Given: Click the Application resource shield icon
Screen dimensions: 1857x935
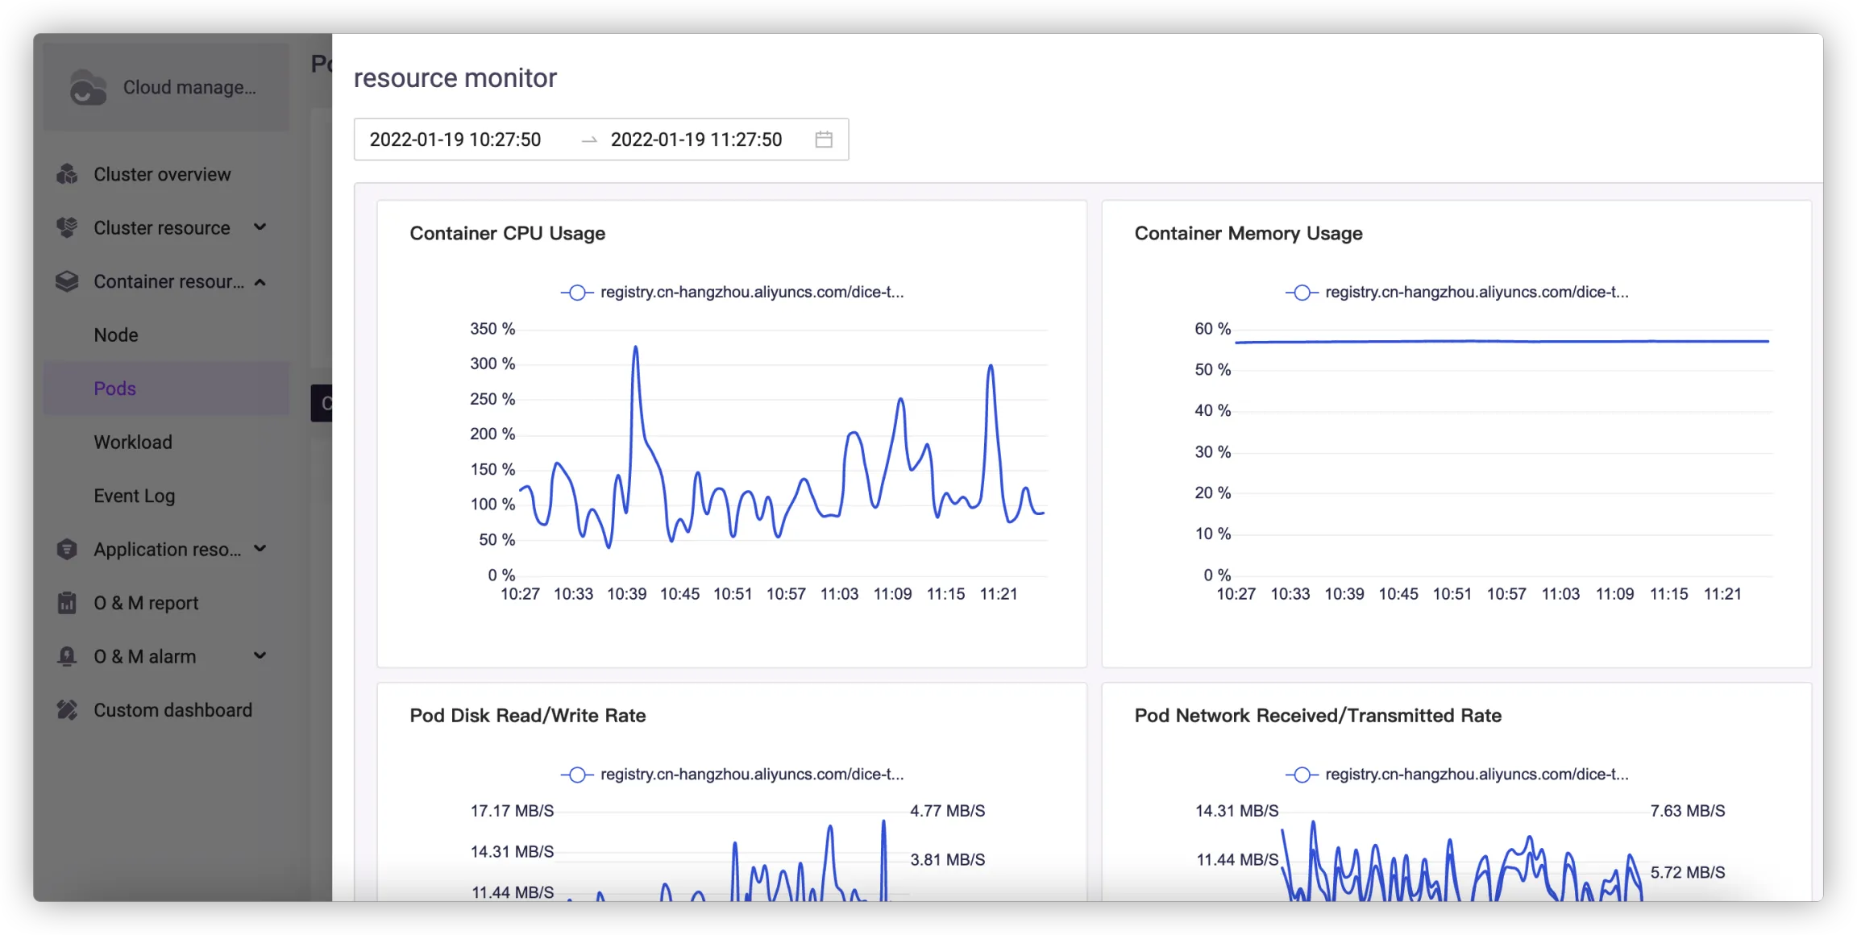Looking at the screenshot, I should pyautogui.click(x=68, y=550).
